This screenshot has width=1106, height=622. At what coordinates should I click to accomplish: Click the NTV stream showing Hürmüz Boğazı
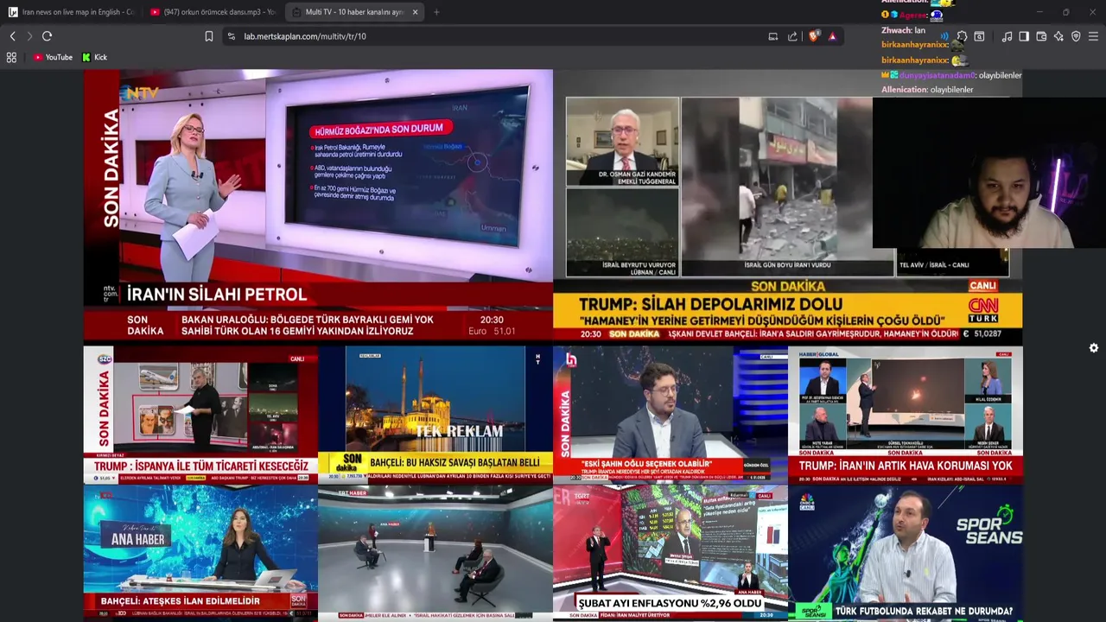pyautogui.click(x=318, y=206)
